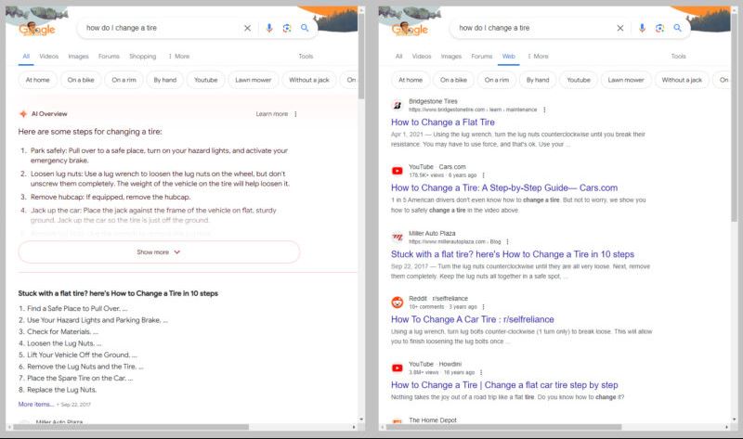743x439 pixels.
Task: Expand AI Overview with Show more
Action: (x=159, y=252)
